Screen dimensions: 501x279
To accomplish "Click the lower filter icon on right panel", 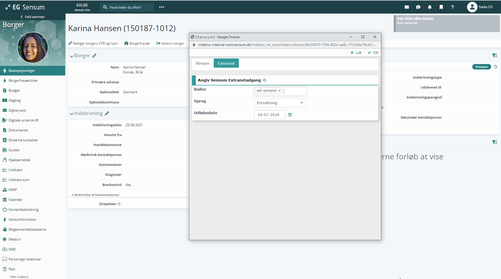I will 494,142.
